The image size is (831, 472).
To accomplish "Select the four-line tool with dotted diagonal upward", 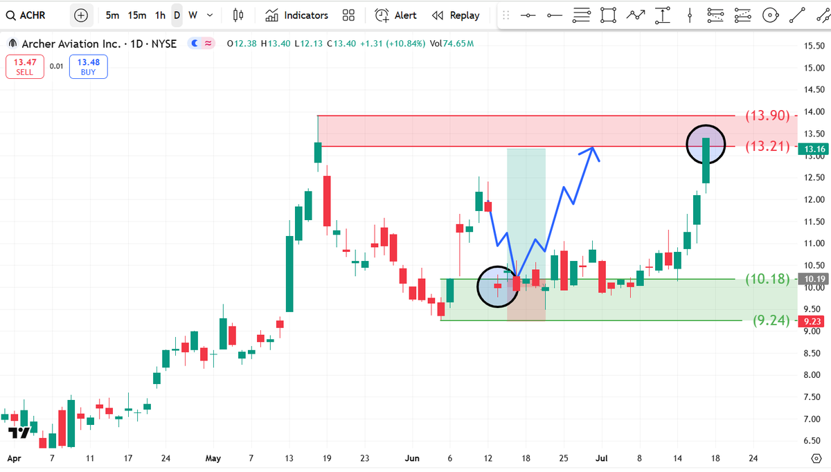I will pos(742,15).
